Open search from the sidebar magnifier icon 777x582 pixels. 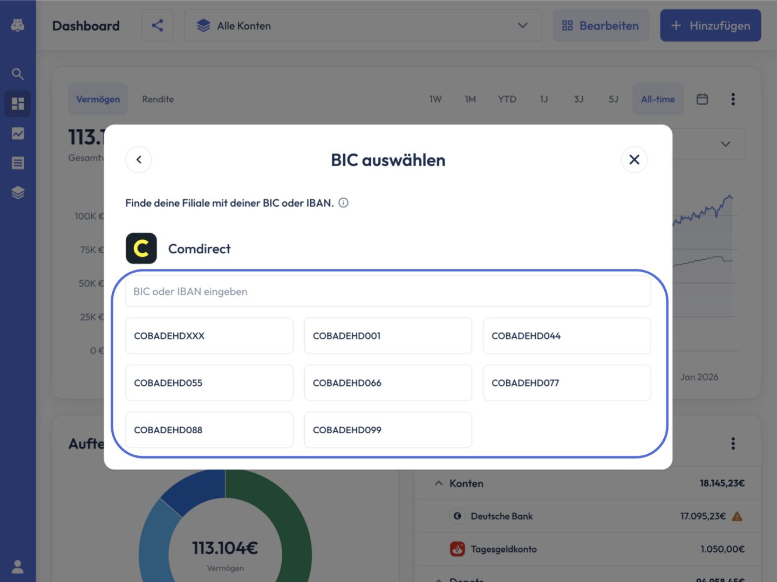pos(18,74)
